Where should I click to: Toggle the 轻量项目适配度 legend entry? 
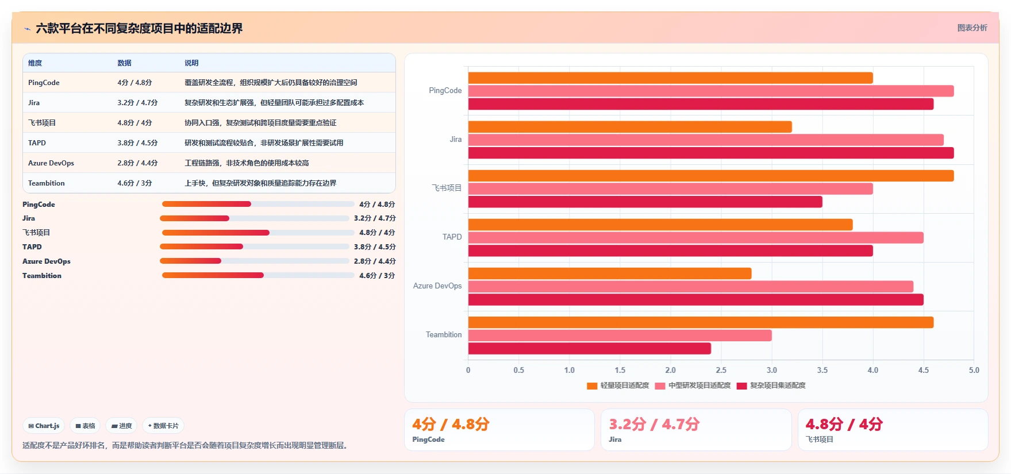click(618, 386)
